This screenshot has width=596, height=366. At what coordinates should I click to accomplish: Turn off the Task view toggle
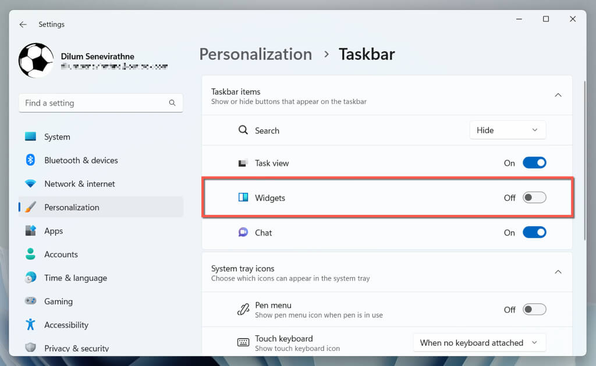click(x=534, y=163)
